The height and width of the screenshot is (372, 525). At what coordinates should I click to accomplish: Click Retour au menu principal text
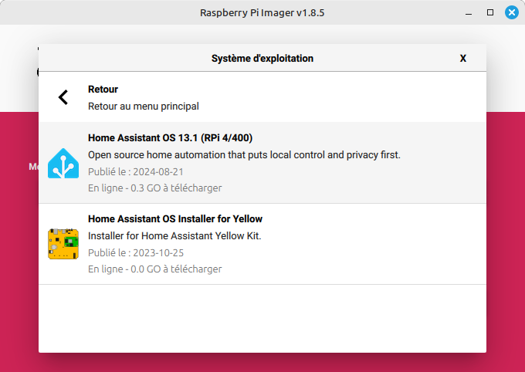144,107
